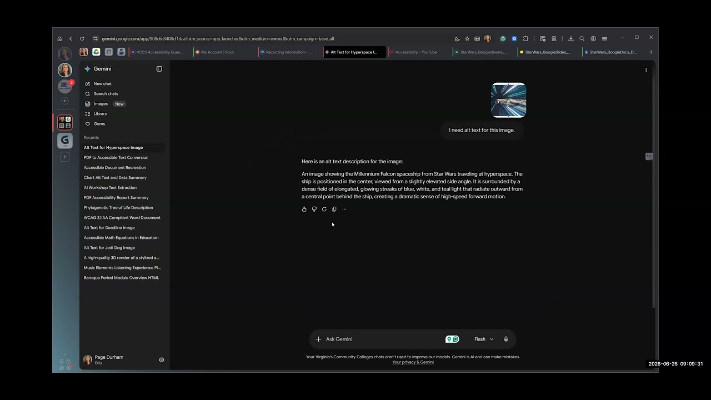711x400 pixels.
Task: Select workspace with notification badge 2
Action: coord(65,87)
